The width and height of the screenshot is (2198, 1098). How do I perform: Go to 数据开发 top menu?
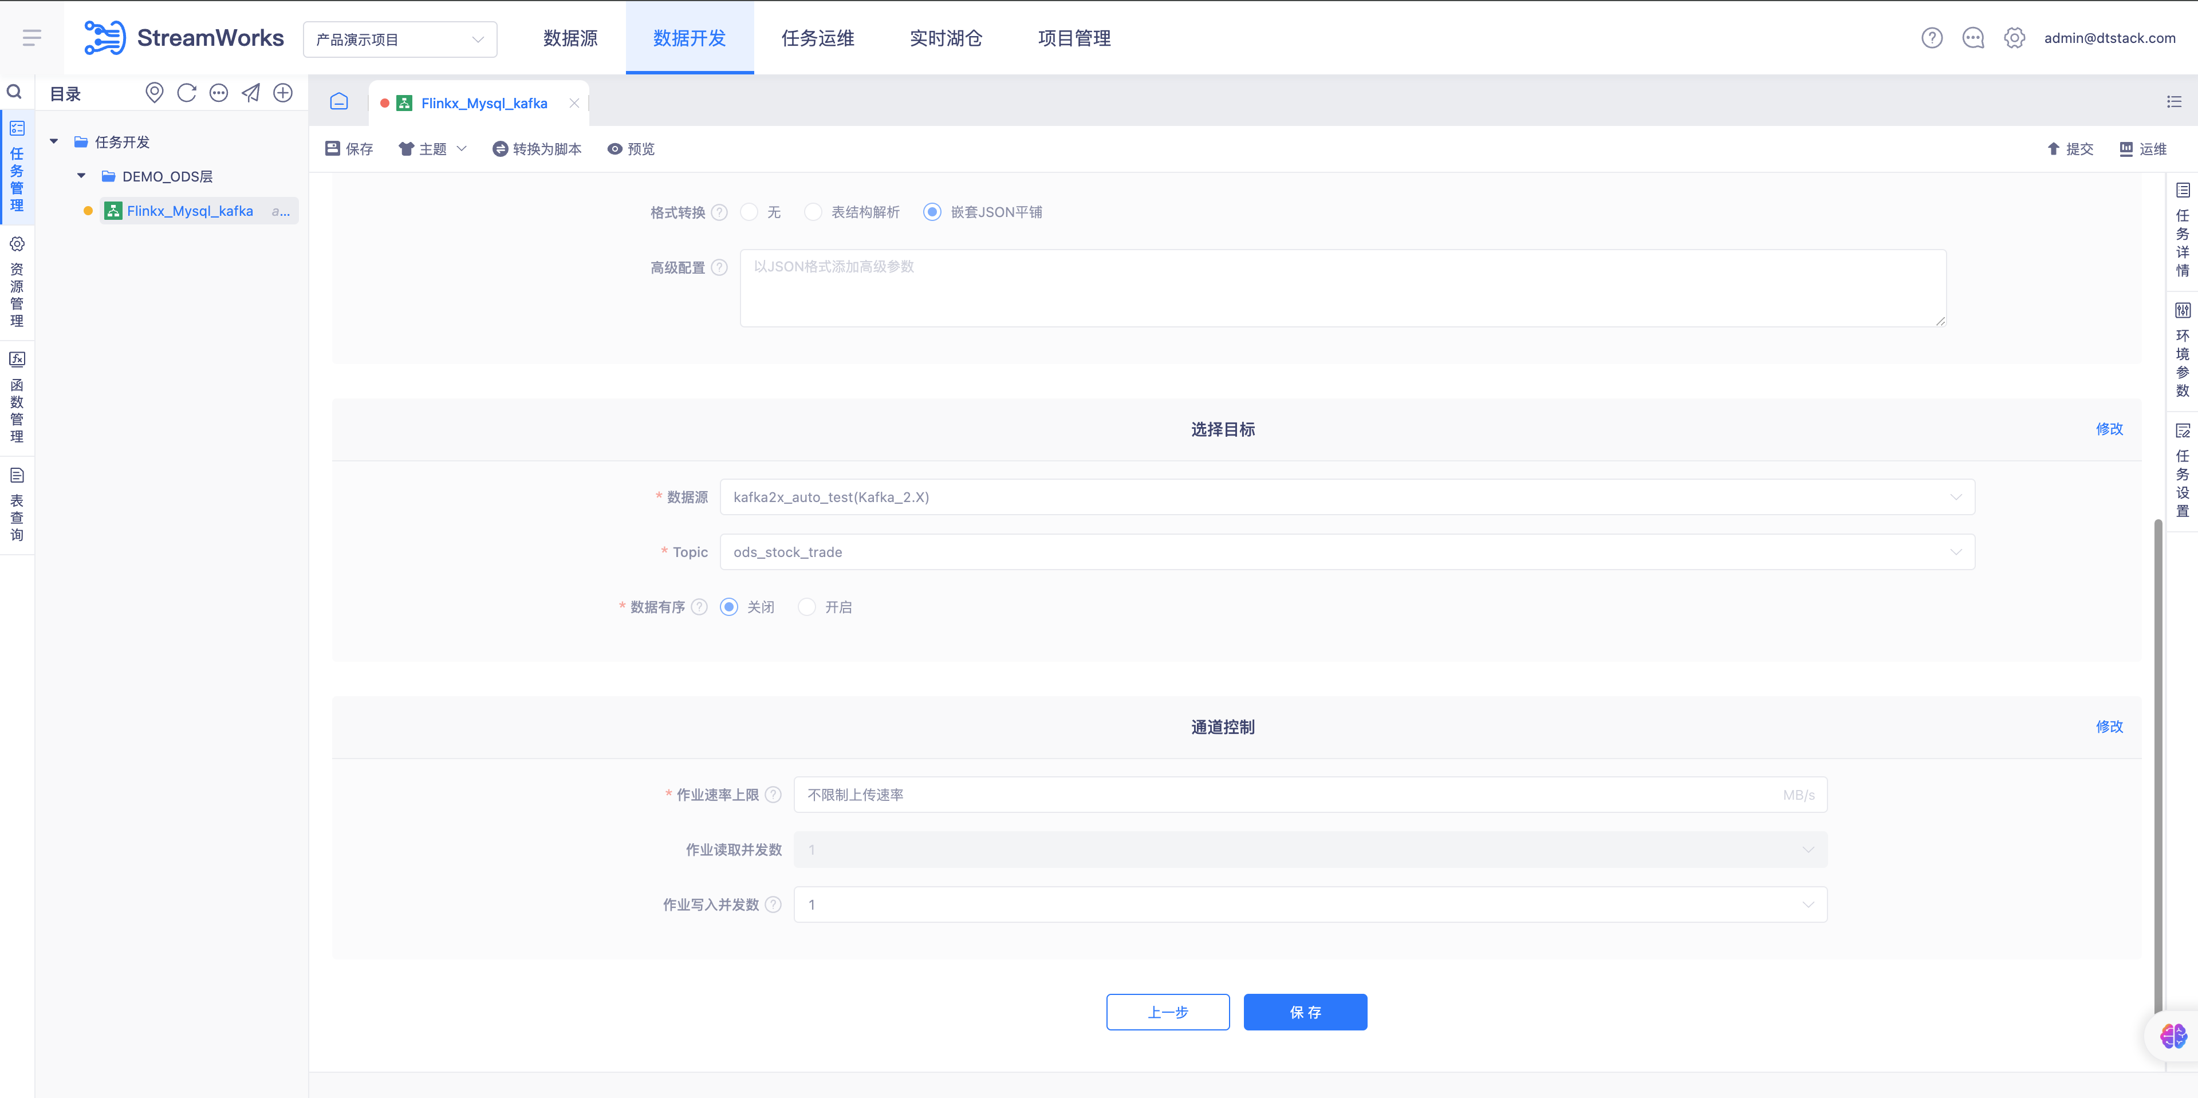point(690,38)
